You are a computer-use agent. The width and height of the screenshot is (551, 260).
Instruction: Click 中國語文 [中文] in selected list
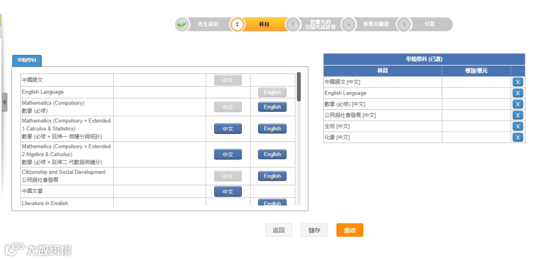pos(342,82)
